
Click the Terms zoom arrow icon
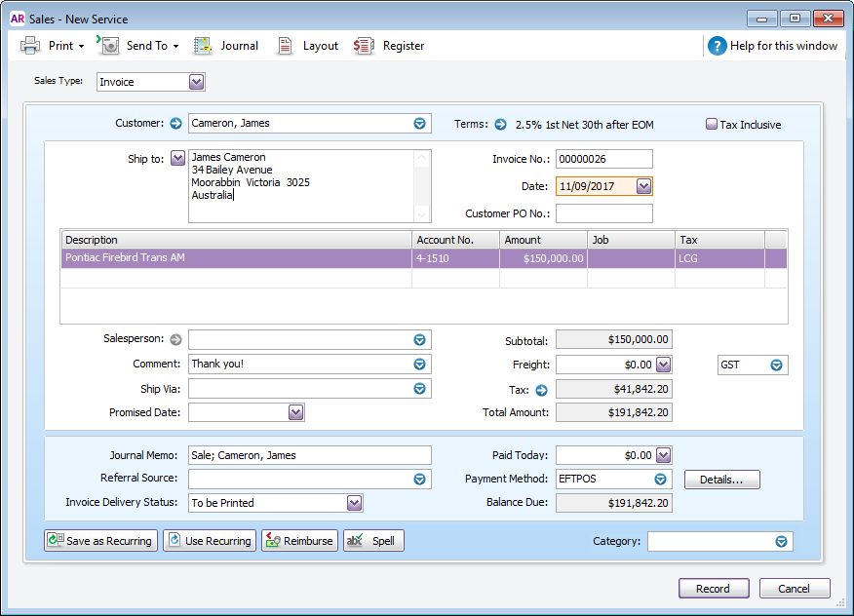[x=500, y=125]
